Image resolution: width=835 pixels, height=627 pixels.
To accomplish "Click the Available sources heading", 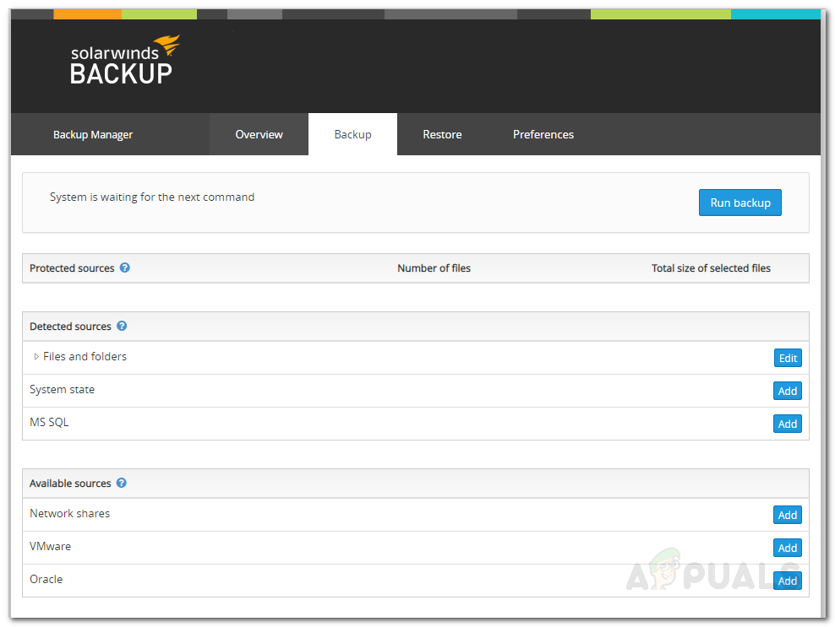I will [70, 484].
